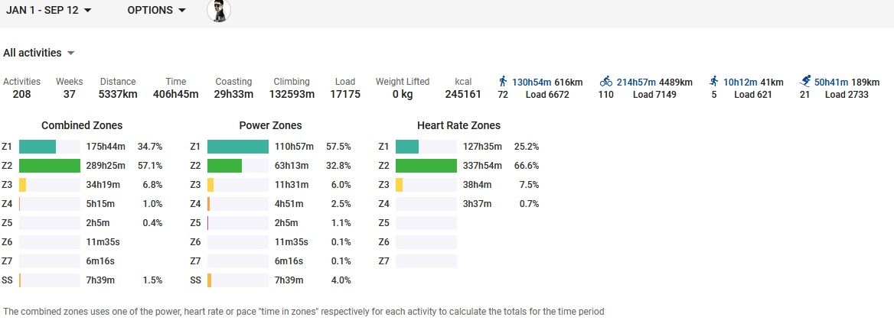Click the Combined Zones heading

click(x=82, y=125)
